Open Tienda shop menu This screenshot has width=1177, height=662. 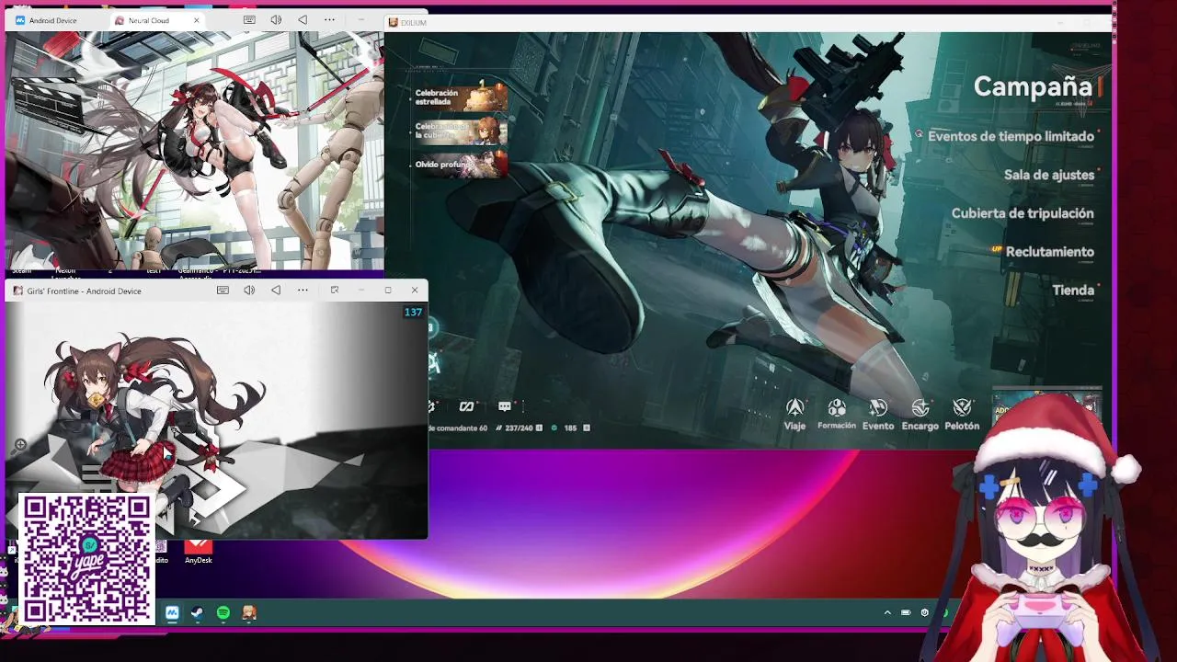(x=1073, y=291)
